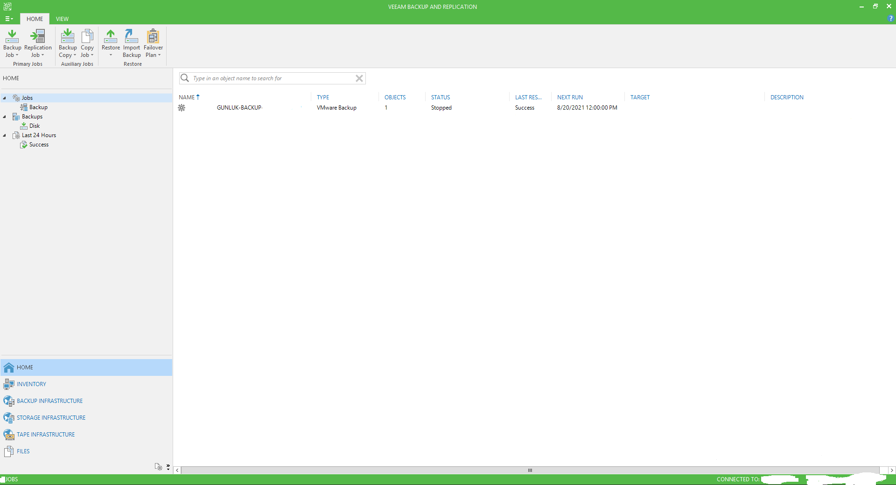
Task: Sort by the NEXT RUN column header
Action: point(570,97)
